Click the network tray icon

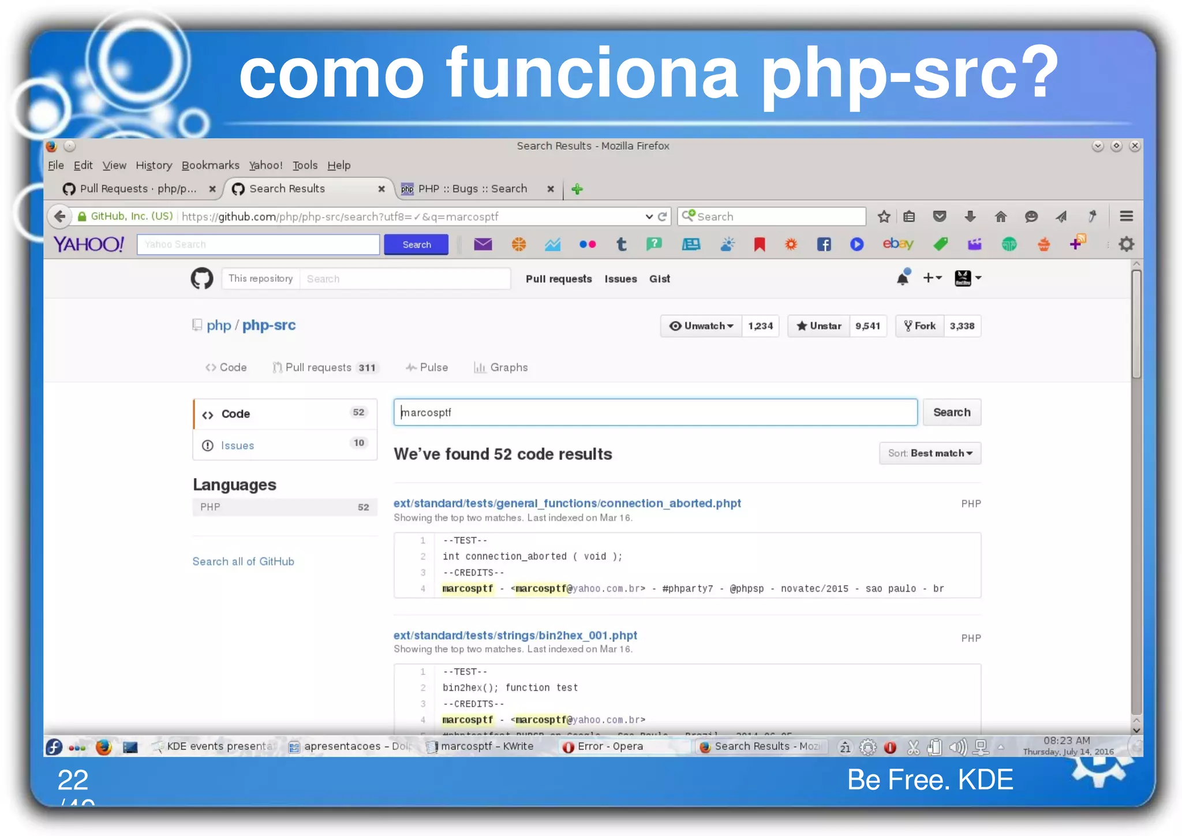pos(981,748)
